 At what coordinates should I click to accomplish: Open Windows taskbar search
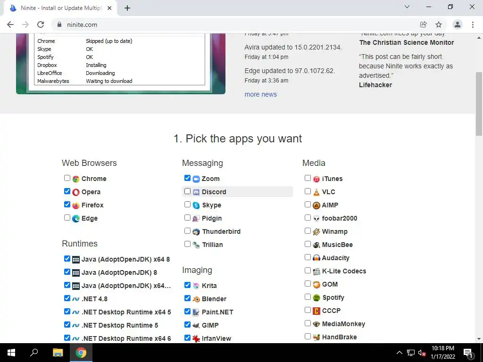(x=34, y=353)
